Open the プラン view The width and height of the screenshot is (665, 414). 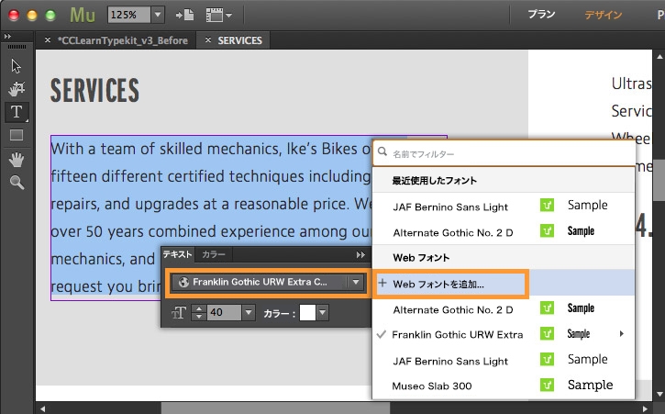(541, 15)
